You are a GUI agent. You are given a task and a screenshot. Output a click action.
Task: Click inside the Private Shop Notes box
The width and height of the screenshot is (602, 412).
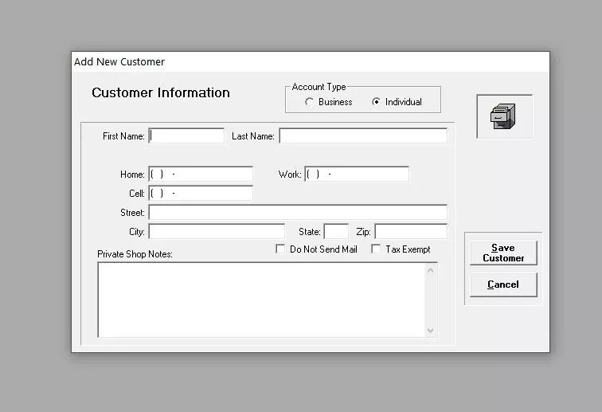(261, 300)
